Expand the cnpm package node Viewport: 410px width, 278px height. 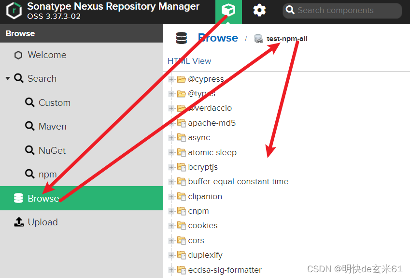[171, 211]
